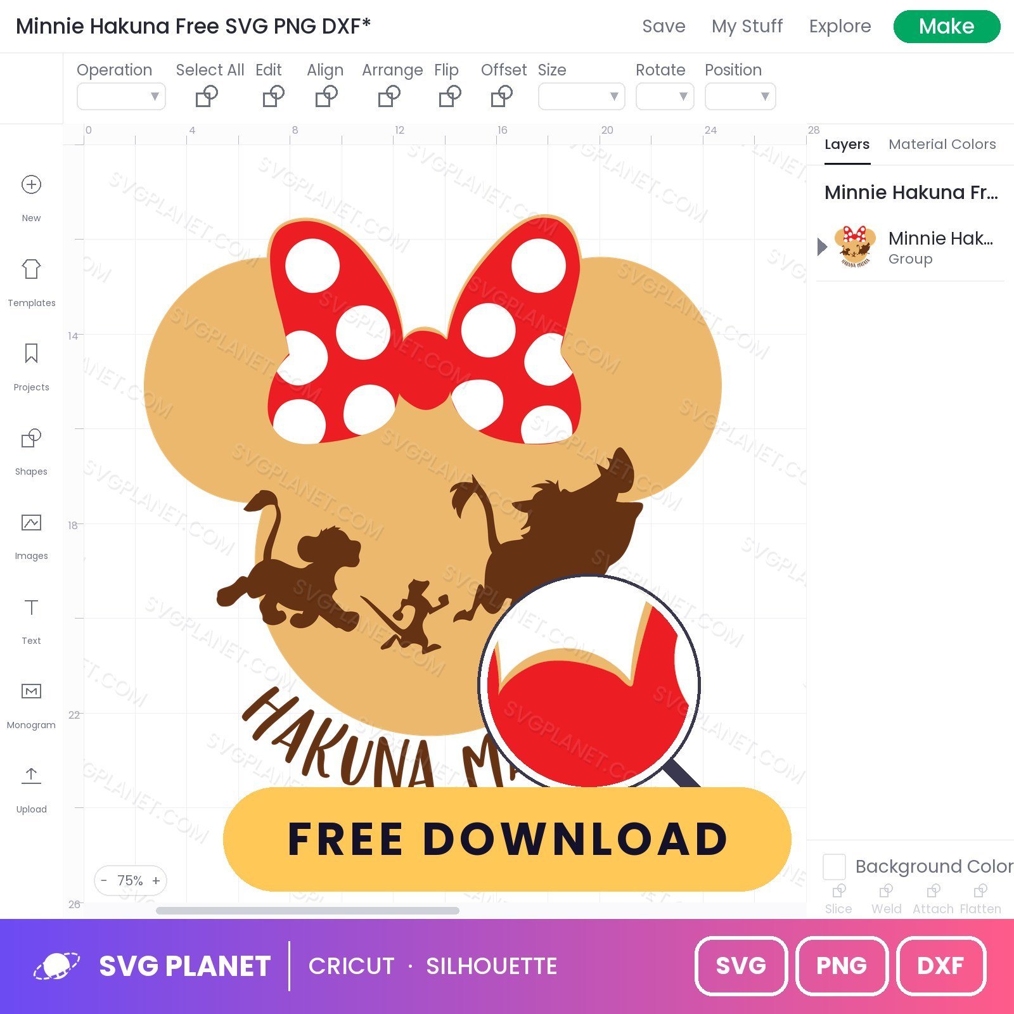Click the Upload icon

[31, 775]
